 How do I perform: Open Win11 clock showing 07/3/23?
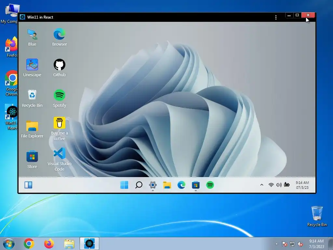302,185
